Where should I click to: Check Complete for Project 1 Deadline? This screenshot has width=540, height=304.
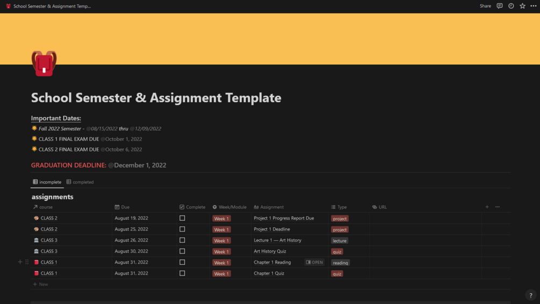click(182, 229)
